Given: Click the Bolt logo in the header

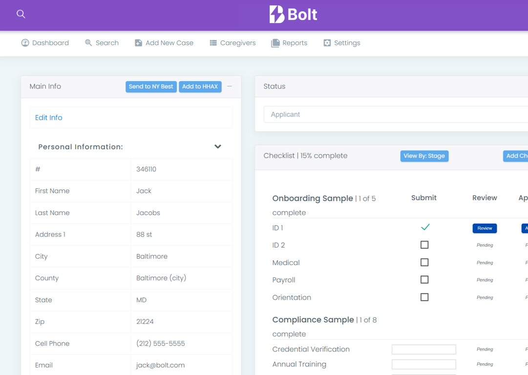Looking at the screenshot, I should click(x=293, y=15).
